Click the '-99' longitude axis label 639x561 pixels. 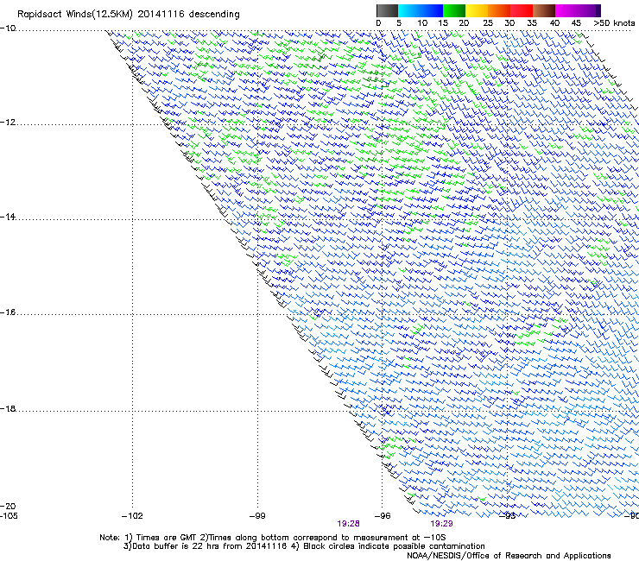(257, 516)
